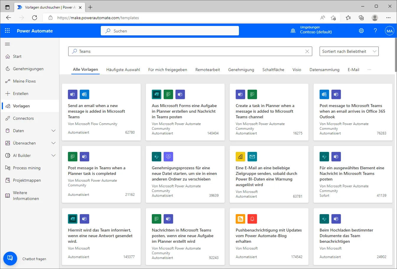Click the environments icon beside Contoso

tap(293, 31)
